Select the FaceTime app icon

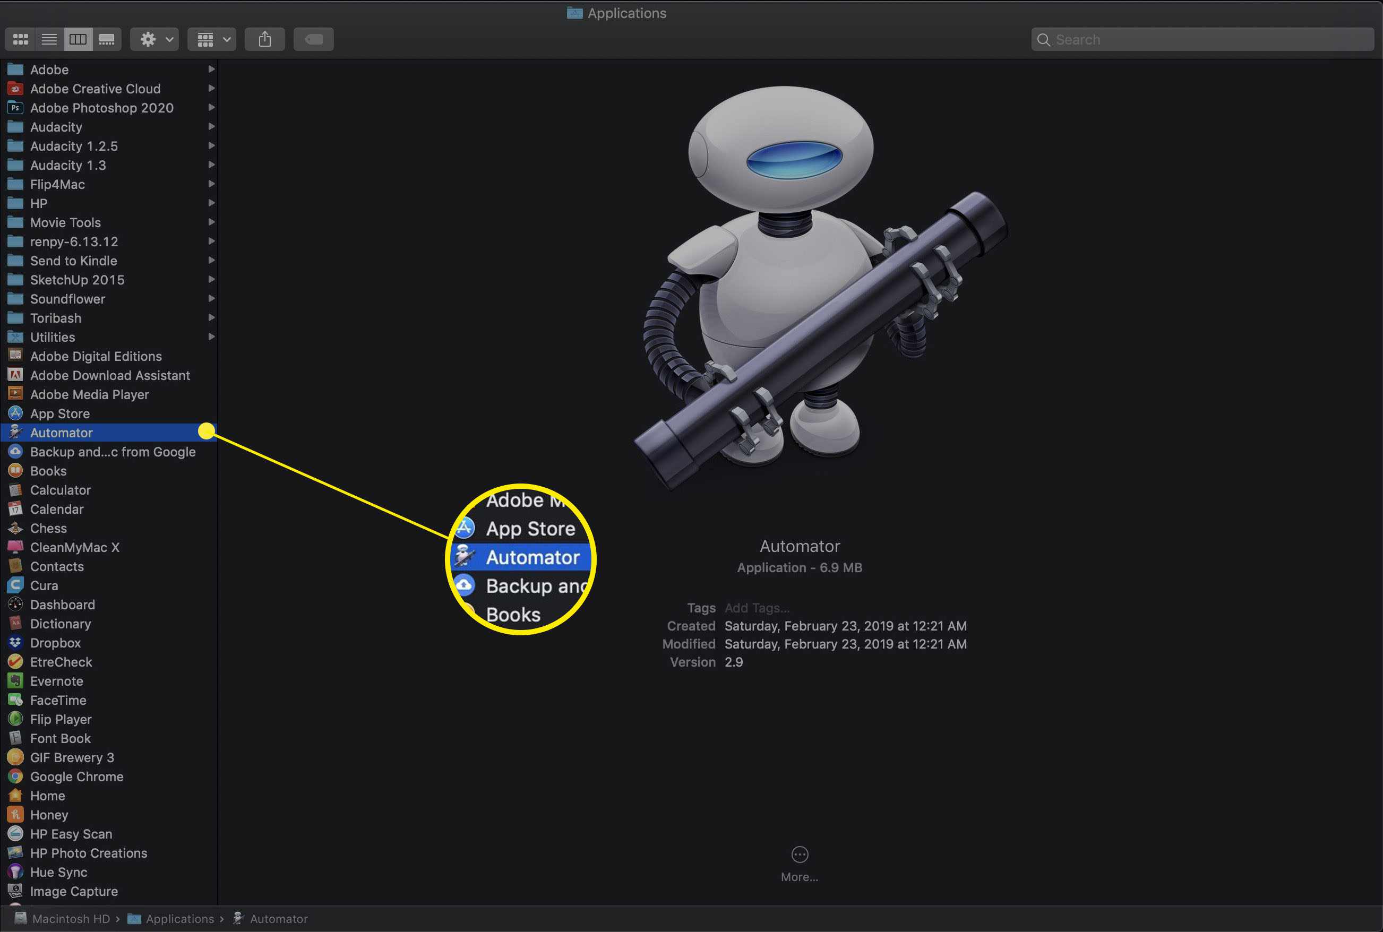click(x=15, y=700)
